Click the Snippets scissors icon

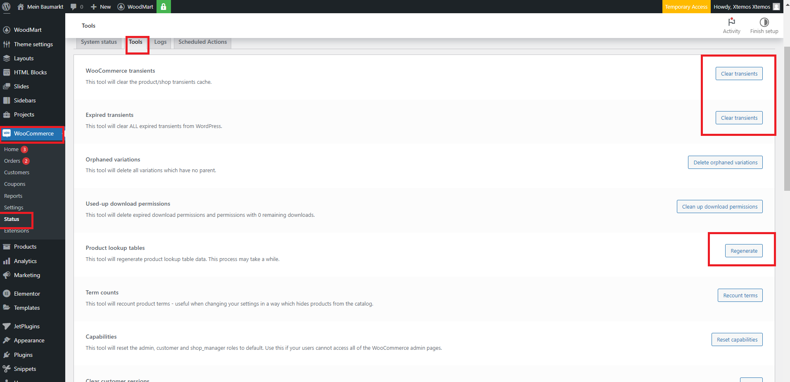pos(7,369)
